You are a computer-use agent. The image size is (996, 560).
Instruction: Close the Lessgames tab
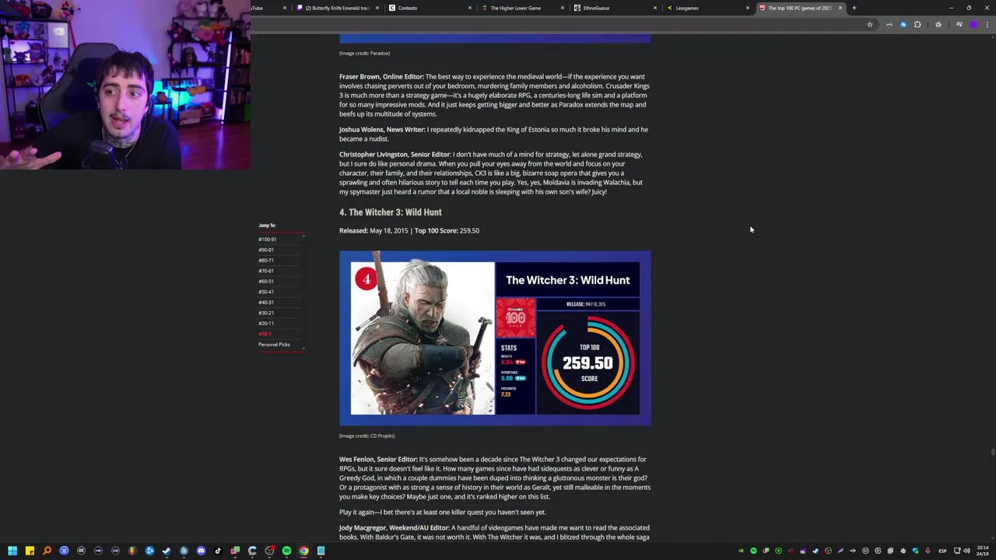pos(748,8)
